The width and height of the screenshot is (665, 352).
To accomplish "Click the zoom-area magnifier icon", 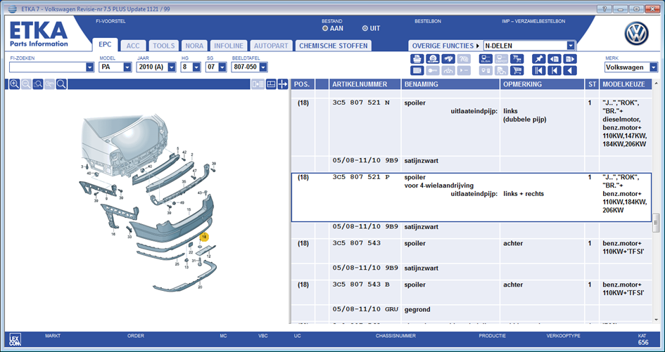I will pyautogui.click(x=38, y=84).
